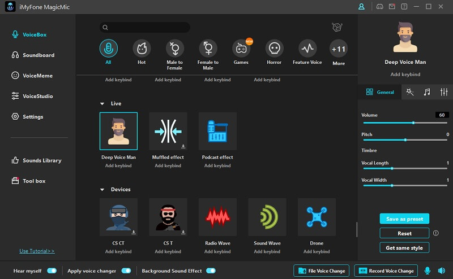Open the Soundboard section

[33, 55]
